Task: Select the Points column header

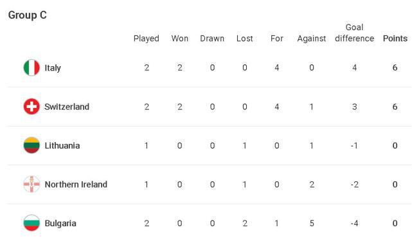Action: point(395,39)
